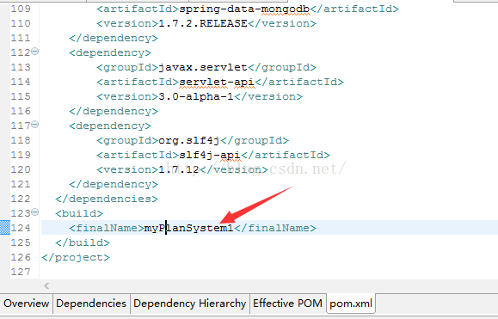Collapse the dependency block at line 112

coord(35,51)
